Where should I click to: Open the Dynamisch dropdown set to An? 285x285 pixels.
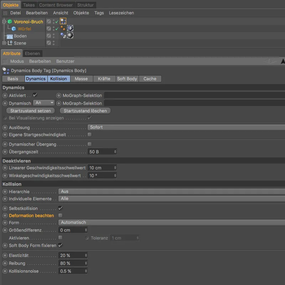(x=44, y=103)
